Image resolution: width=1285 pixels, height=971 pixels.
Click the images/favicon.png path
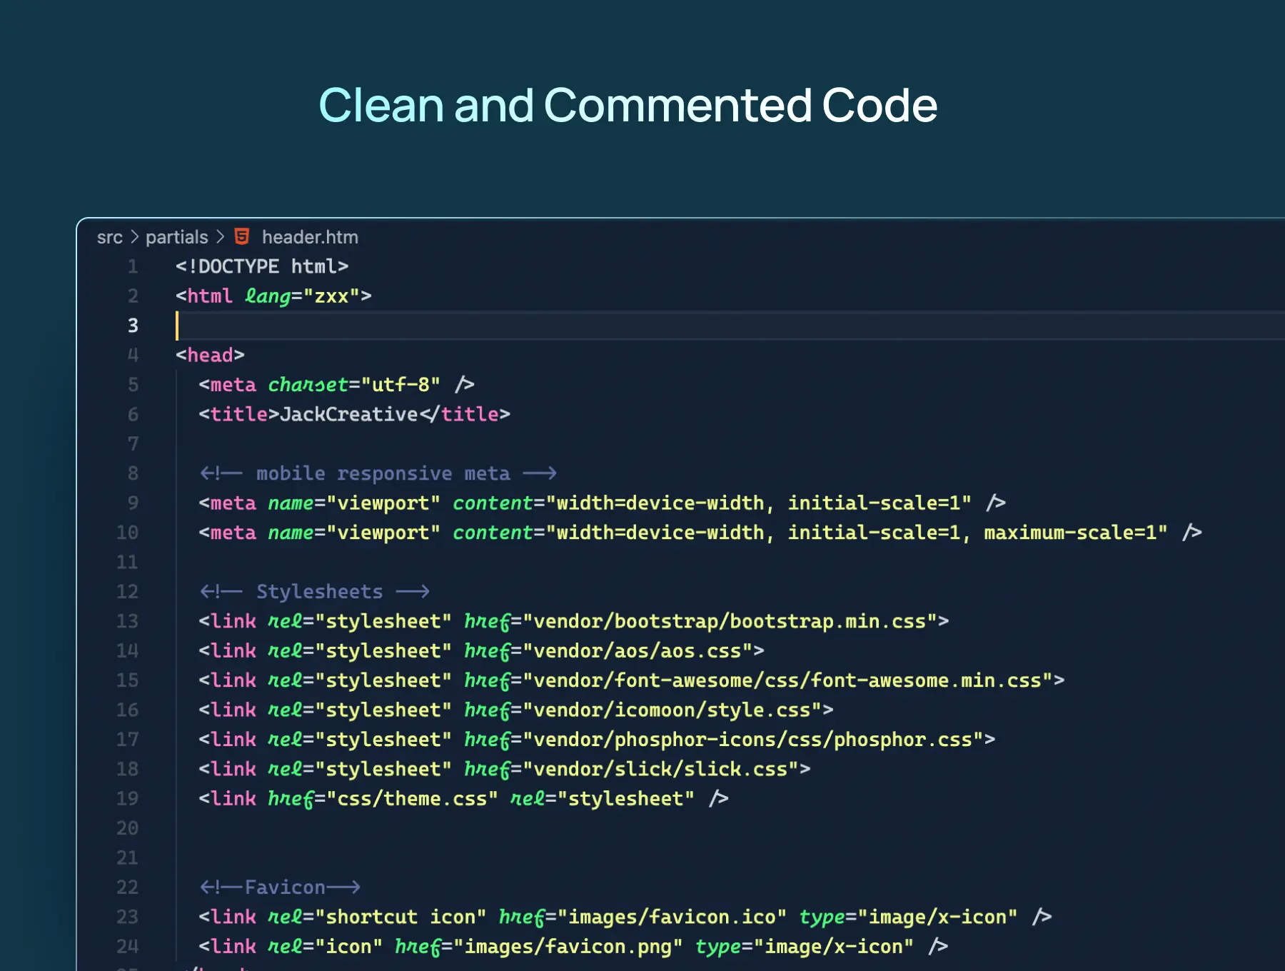point(568,947)
